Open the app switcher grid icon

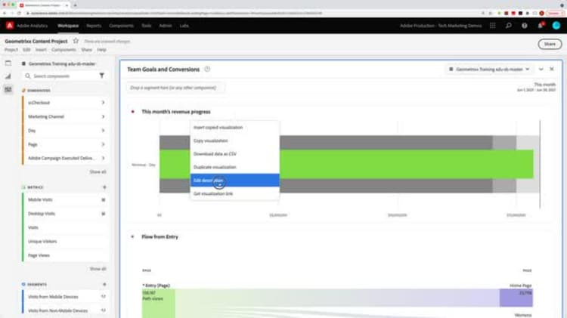point(492,26)
